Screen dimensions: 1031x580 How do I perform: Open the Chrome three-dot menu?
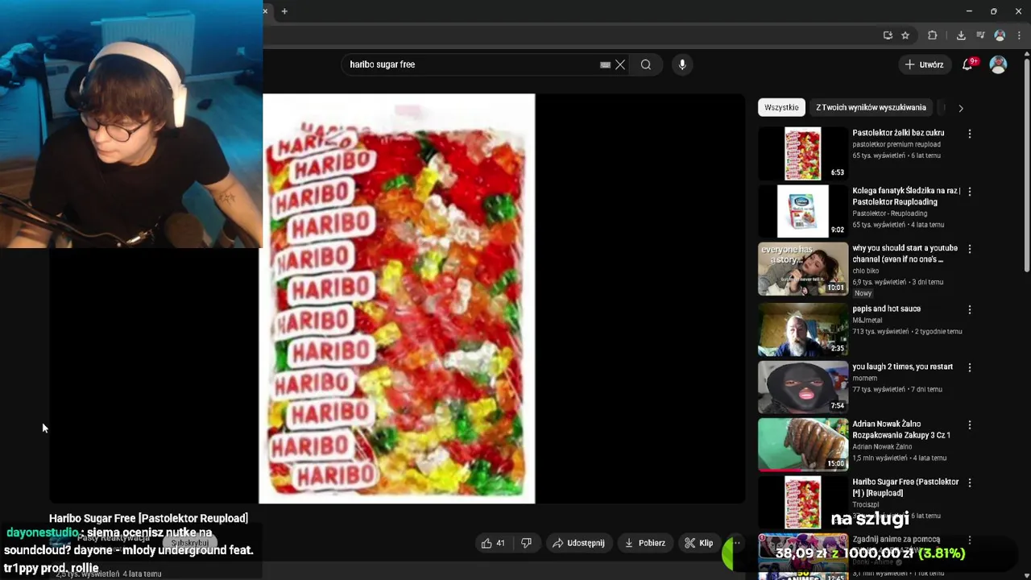(1019, 35)
